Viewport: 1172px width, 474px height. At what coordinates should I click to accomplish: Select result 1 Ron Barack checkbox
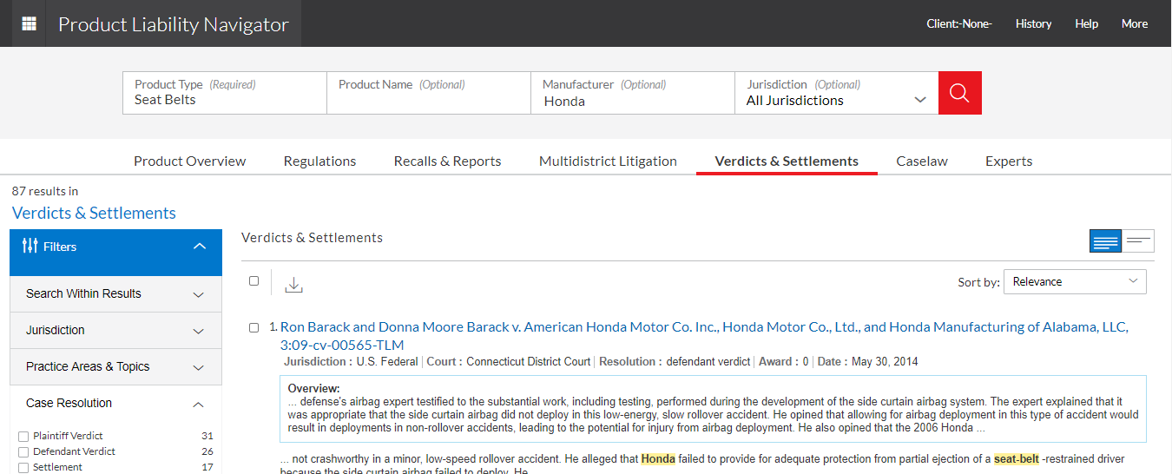(x=253, y=327)
